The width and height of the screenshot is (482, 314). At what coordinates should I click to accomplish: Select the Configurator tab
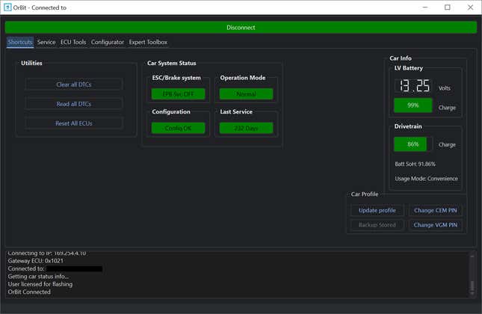coord(108,43)
